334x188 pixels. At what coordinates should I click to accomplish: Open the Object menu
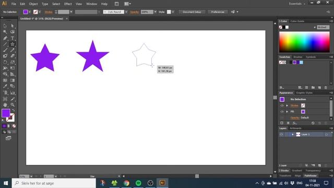pyautogui.click(x=33, y=4)
